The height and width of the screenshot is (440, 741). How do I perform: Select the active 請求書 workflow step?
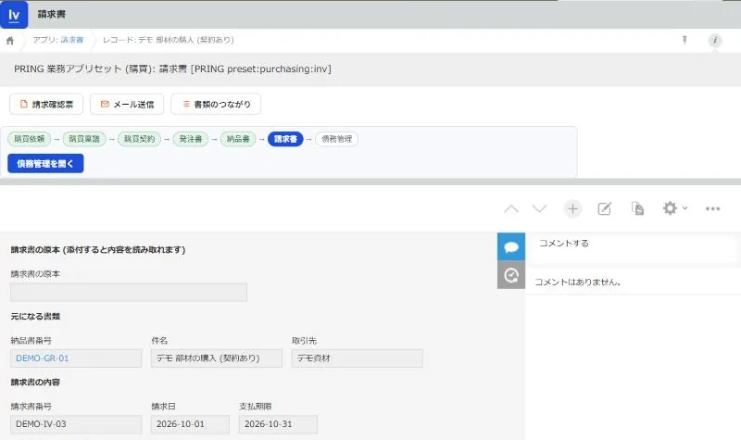click(x=285, y=139)
